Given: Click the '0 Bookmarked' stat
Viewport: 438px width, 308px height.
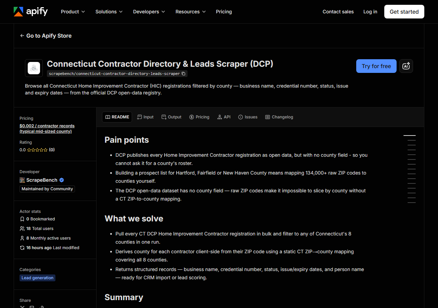Looking at the screenshot, I should [37, 219].
